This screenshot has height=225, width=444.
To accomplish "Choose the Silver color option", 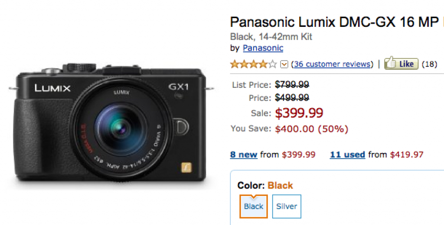I will (x=287, y=206).
